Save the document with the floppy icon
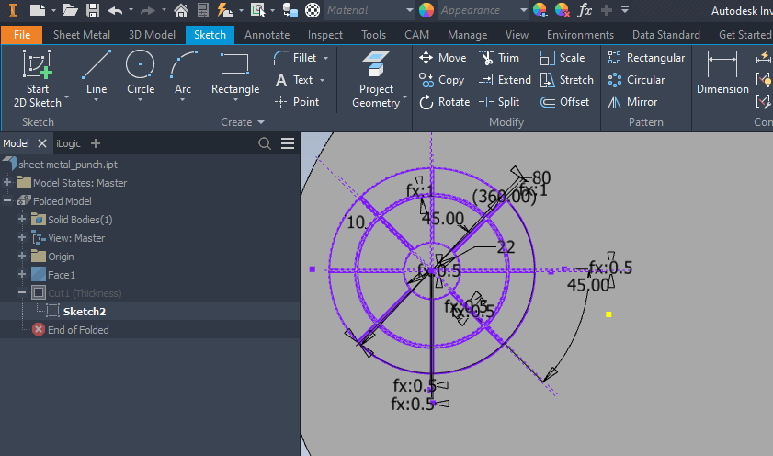The image size is (773, 456). click(x=93, y=10)
